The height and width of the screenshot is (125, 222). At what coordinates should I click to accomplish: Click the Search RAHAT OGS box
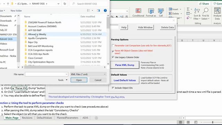pos(89,4)
